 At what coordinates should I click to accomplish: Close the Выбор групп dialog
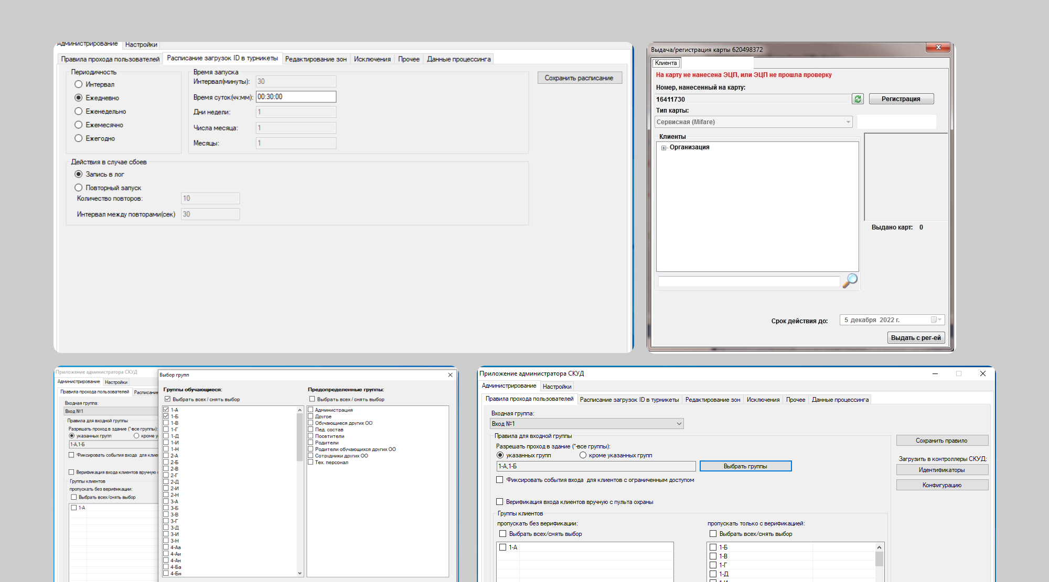point(450,375)
